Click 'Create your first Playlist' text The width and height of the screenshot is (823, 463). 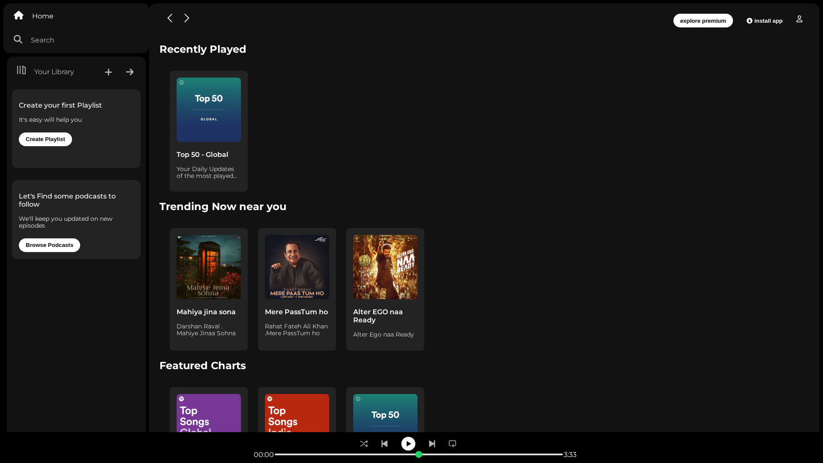click(x=60, y=105)
